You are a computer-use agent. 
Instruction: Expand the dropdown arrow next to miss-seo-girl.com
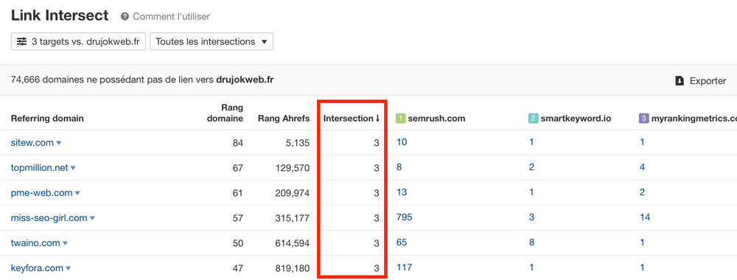coord(93,218)
